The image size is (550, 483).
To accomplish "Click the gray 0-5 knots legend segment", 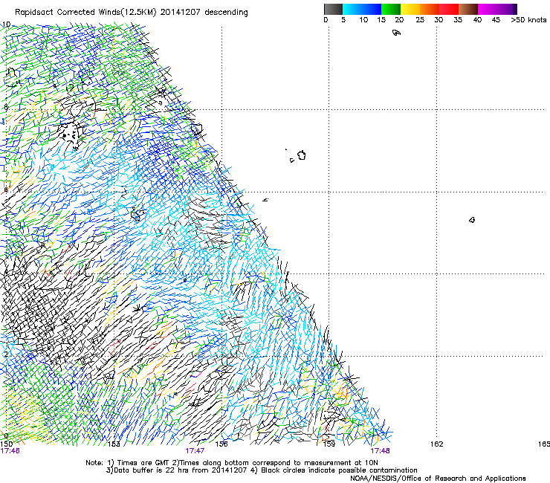I will [x=333, y=9].
